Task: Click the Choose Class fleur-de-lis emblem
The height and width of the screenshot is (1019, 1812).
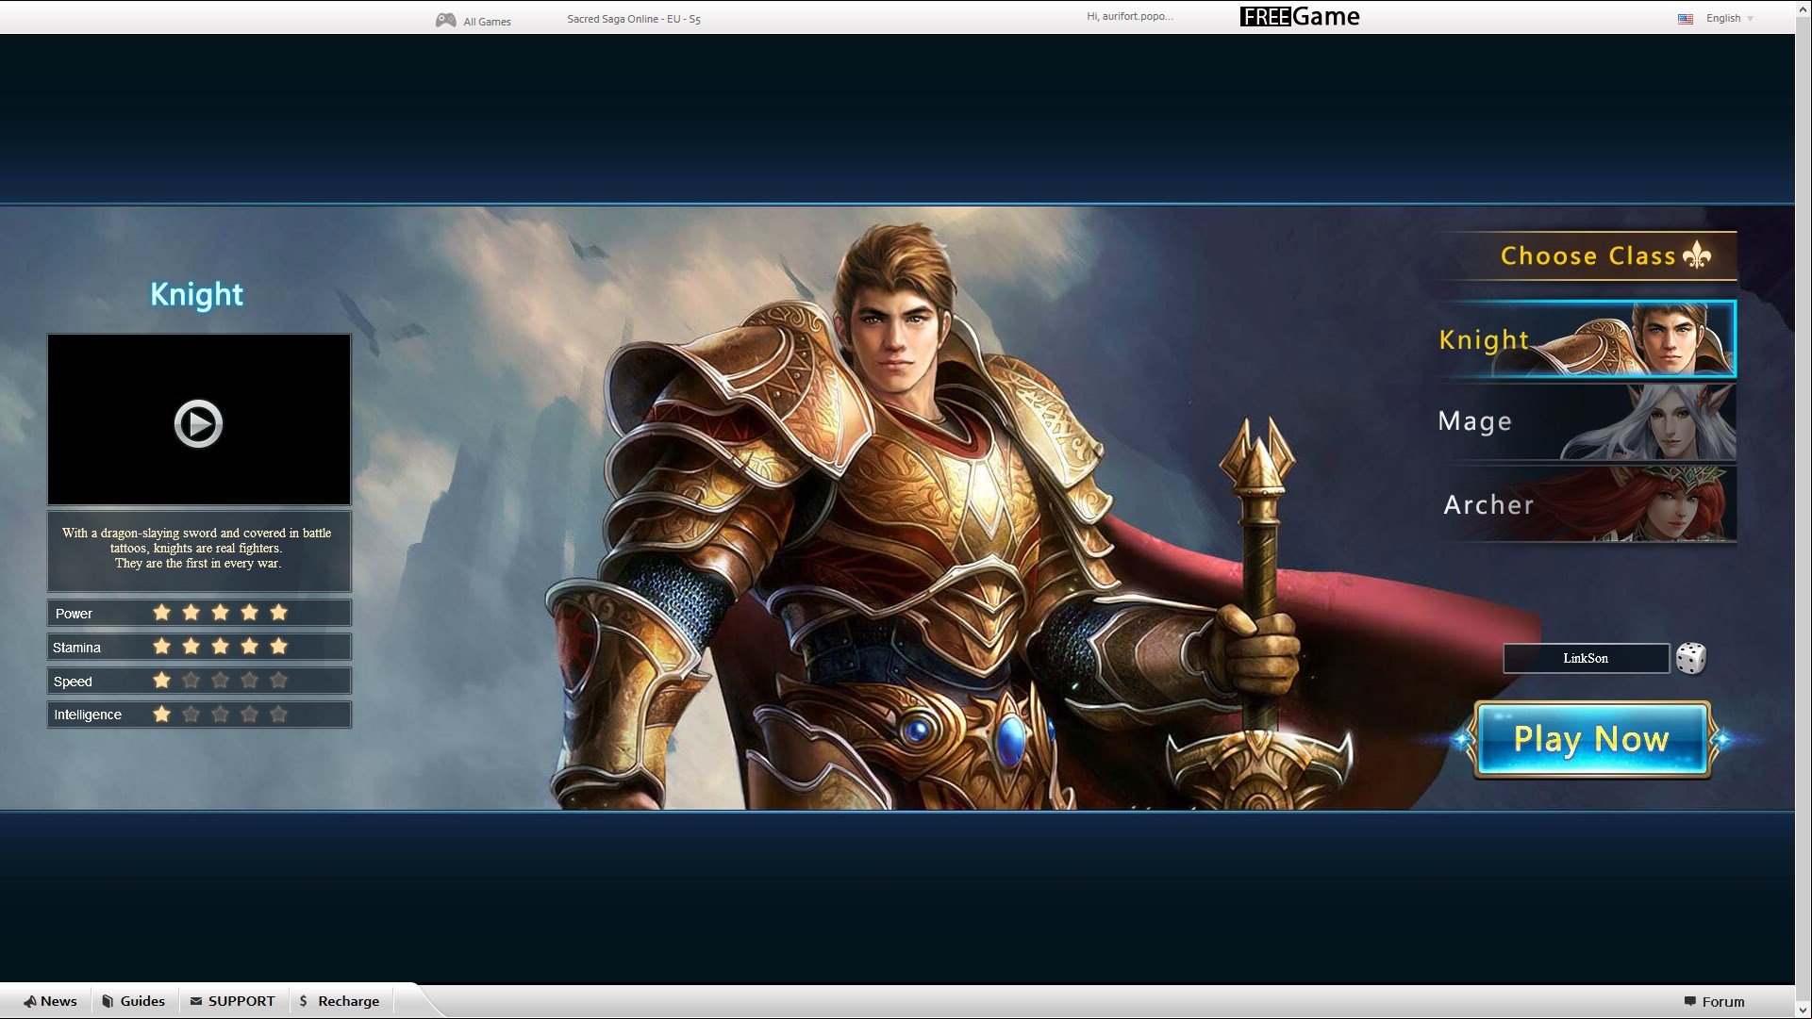Action: click(1696, 255)
